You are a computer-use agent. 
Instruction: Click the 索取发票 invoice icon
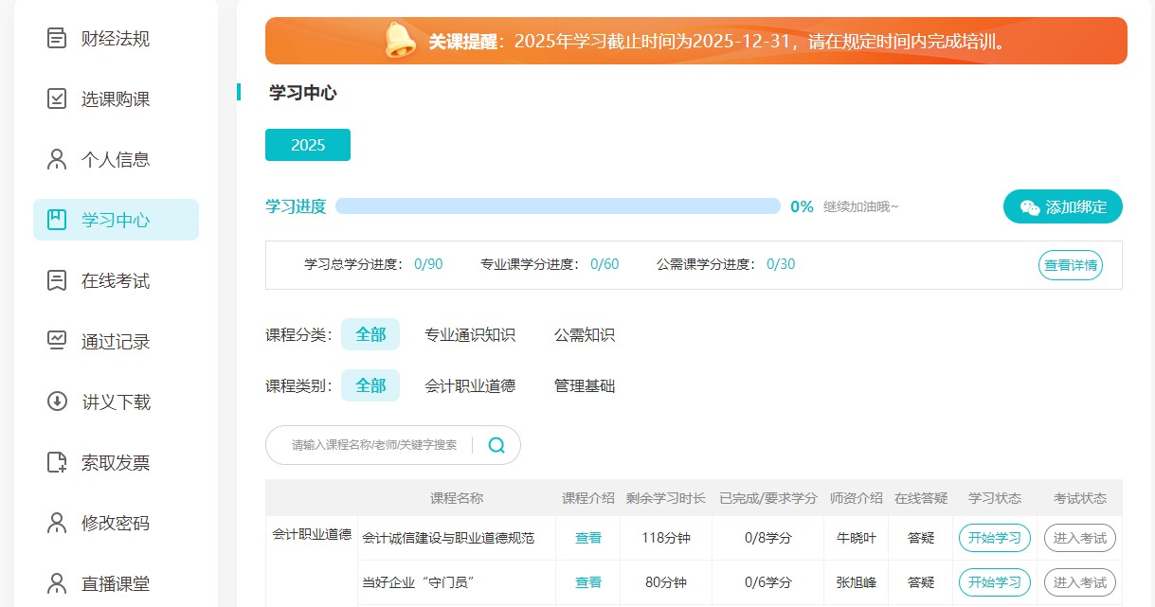click(55, 462)
